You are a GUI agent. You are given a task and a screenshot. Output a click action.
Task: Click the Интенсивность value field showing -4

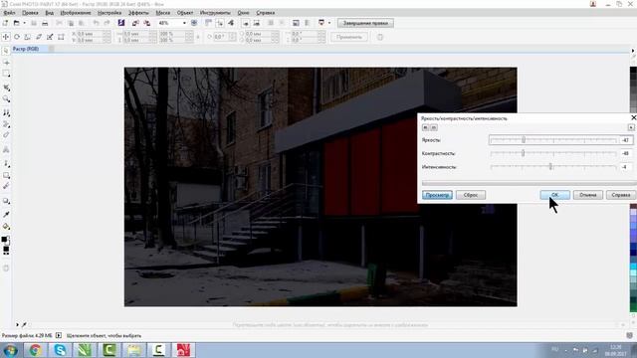tap(626, 167)
